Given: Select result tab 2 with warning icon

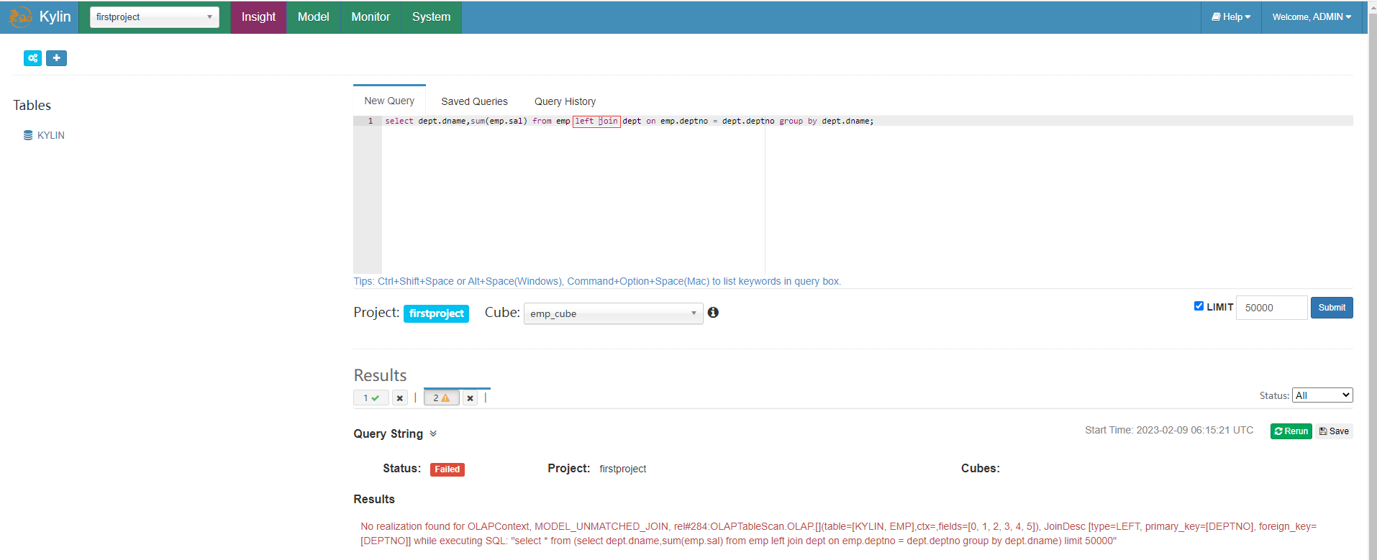Looking at the screenshot, I should (441, 398).
